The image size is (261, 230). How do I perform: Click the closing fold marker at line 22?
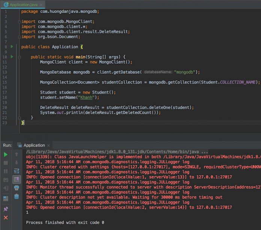tap(19, 117)
